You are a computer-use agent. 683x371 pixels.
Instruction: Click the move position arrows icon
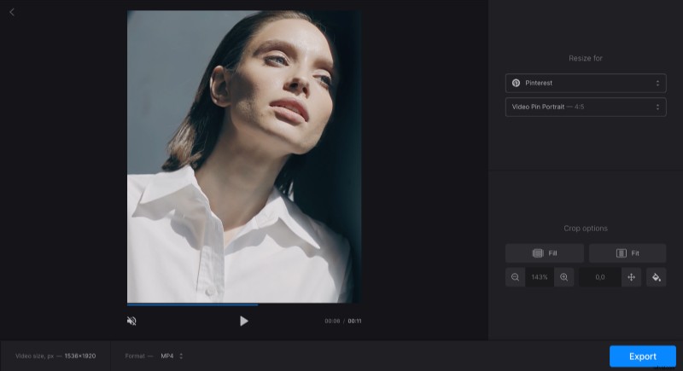tap(631, 277)
